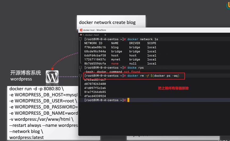Click the WORDPRESS_DB_USER=root line
This screenshot has width=230, height=141.
coord(43,101)
